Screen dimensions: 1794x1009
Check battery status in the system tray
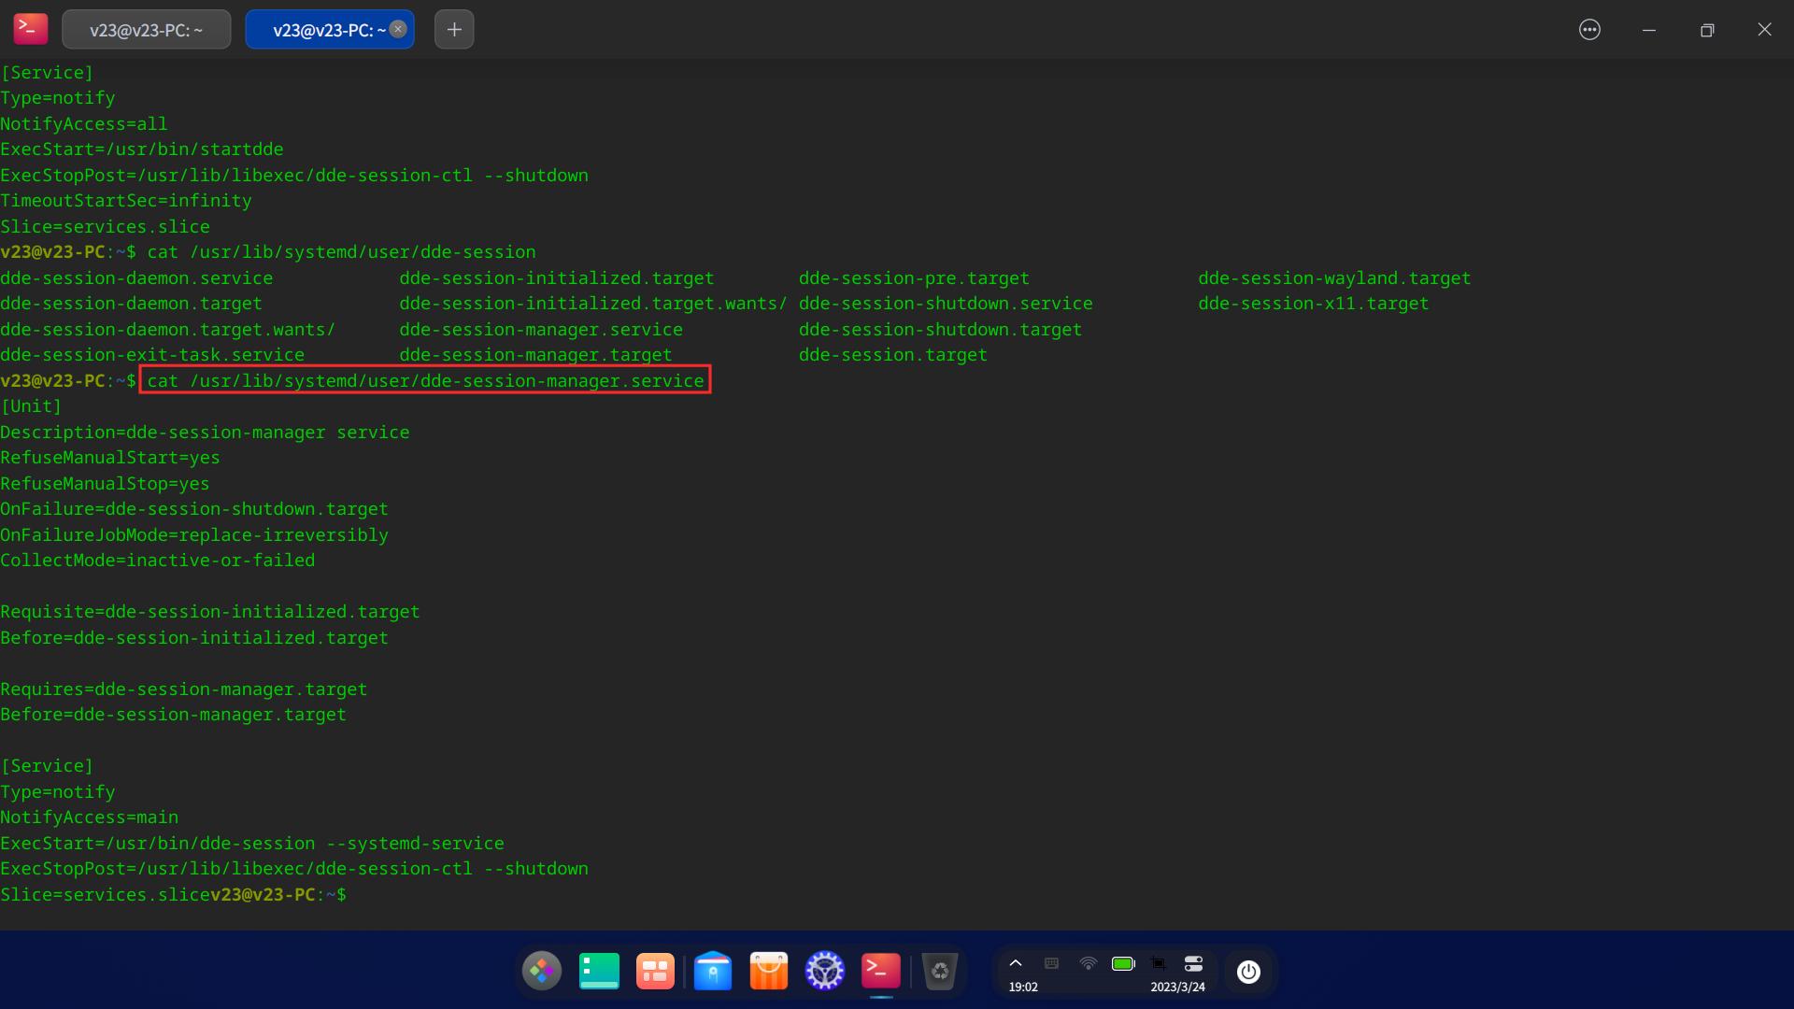(x=1123, y=963)
